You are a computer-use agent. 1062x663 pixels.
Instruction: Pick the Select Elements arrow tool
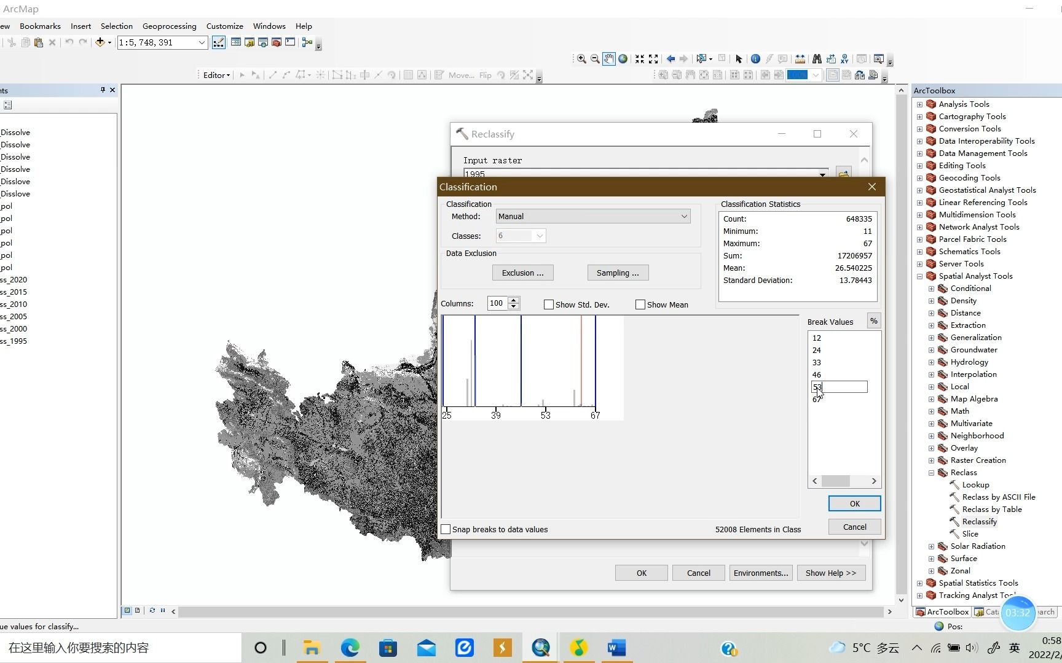pos(739,59)
